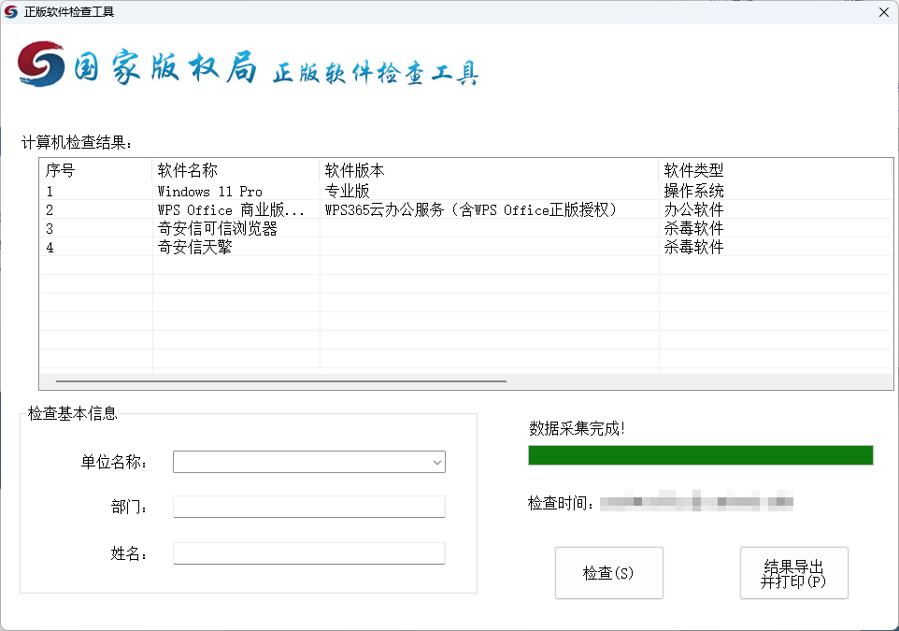Click the app icon in the title bar

(11, 11)
